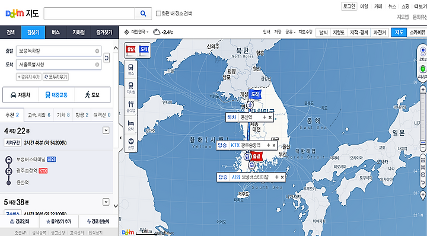Click the 경로인쇄 print route button

pos(20,221)
